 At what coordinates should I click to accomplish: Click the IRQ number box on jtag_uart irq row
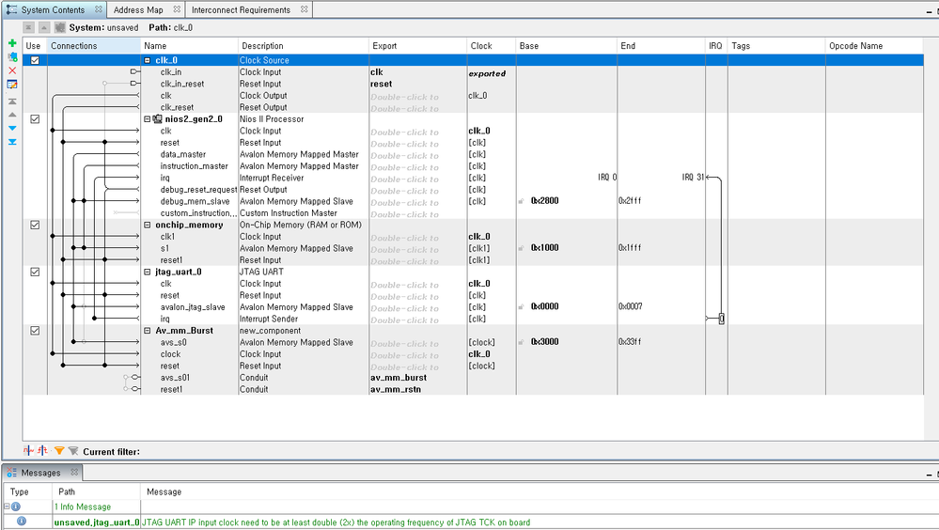pos(722,319)
